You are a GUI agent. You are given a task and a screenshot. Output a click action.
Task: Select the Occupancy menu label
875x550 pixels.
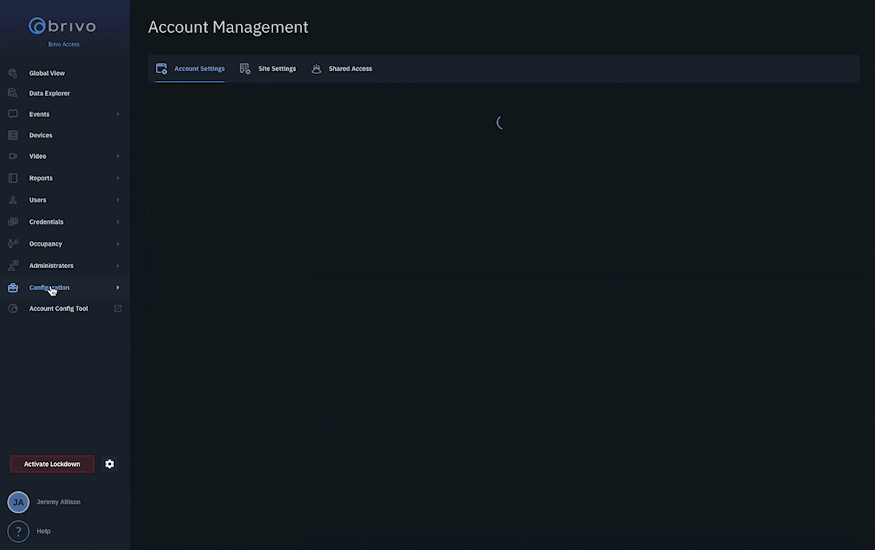pyautogui.click(x=46, y=244)
